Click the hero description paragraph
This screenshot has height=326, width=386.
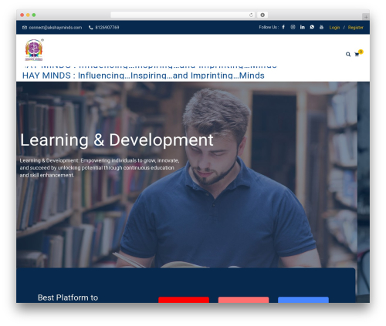[x=100, y=168]
